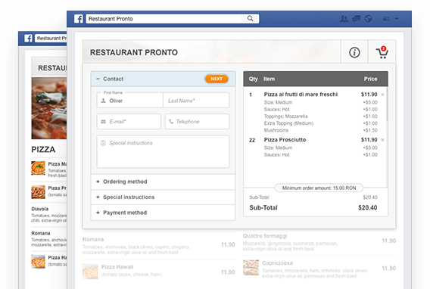Click Pizza ai frutti di mare freschi name
Screen dimensions: 430x289
pos(301,95)
